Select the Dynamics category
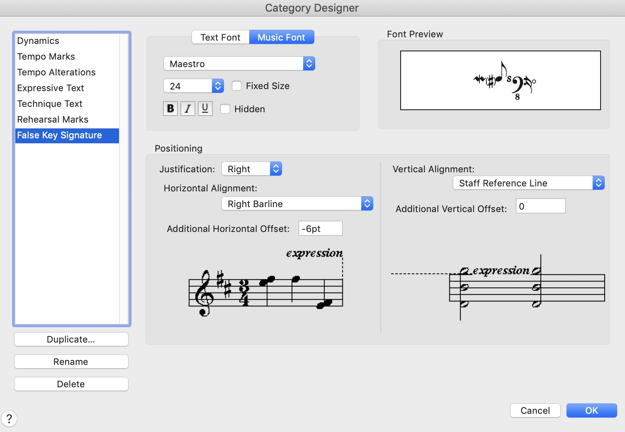Viewport: 625px width, 432px height. [x=38, y=41]
